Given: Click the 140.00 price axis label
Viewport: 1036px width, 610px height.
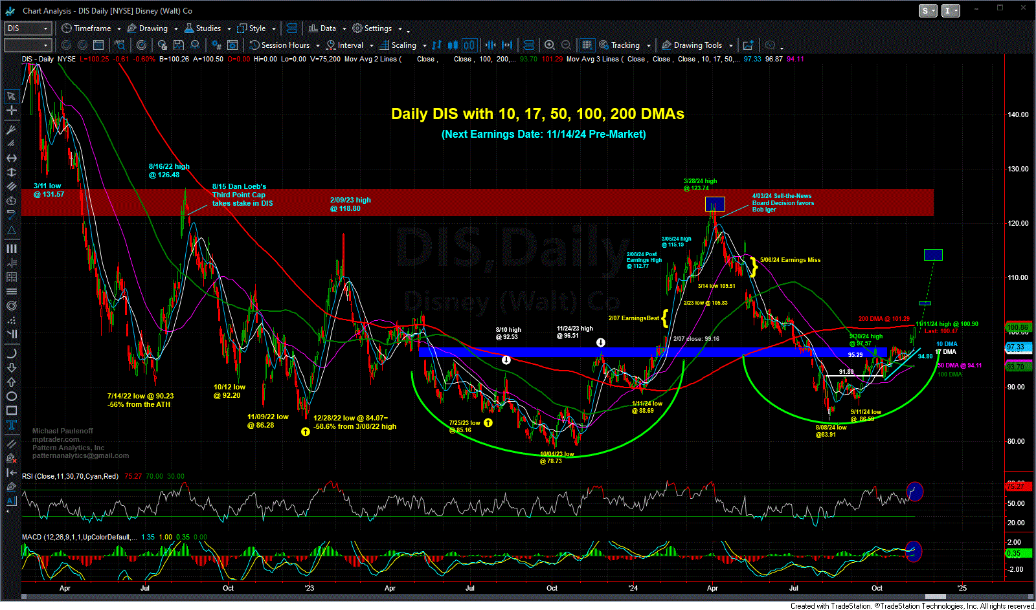Looking at the screenshot, I should click(x=1018, y=114).
